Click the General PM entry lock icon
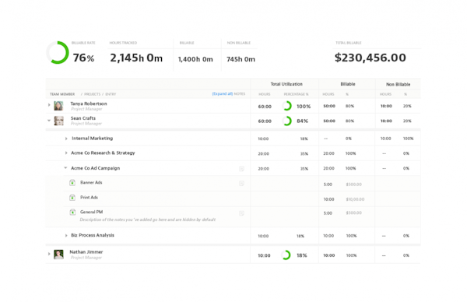 point(72,212)
